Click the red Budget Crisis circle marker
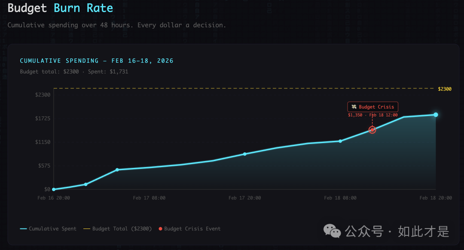 [372, 130]
